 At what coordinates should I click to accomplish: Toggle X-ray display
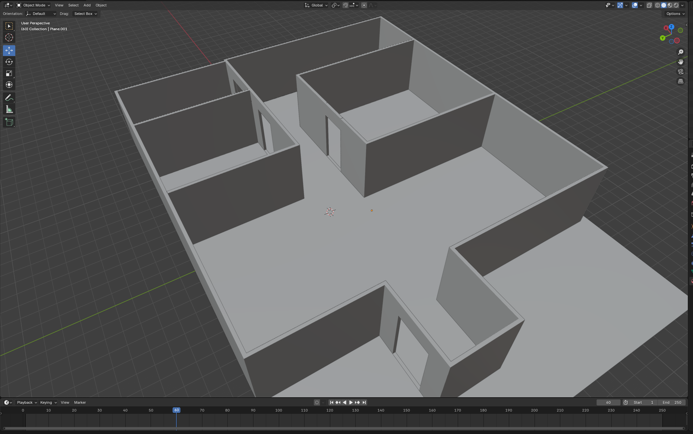649,5
